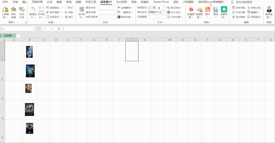Toggle the 全屏显示 checkbox
275x143 pixels.
[48, 17]
